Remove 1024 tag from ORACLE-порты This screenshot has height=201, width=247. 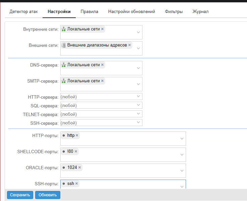(x=79, y=167)
